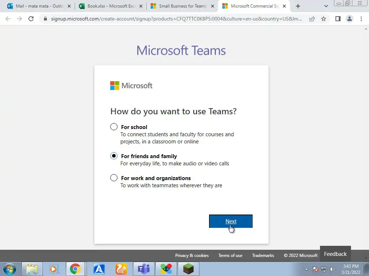
Task: Open Windows Explorer from the taskbar
Action: point(32,269)
